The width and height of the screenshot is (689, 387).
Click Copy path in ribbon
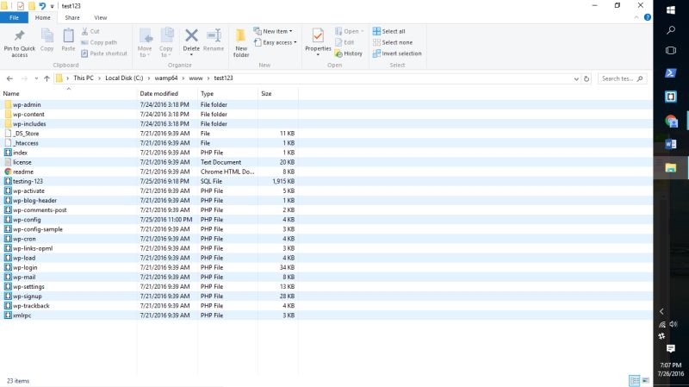point(99,42)
